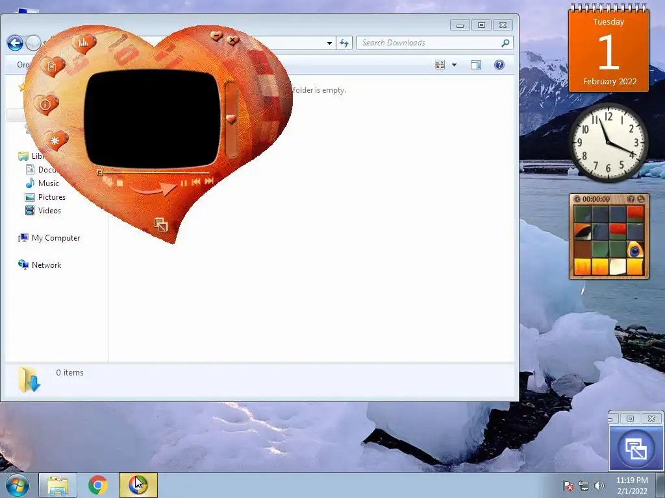Minimize the Explorer window
The height and width of the screenshot is (498, 665).
pyautogui.click(x=460, y=25)
